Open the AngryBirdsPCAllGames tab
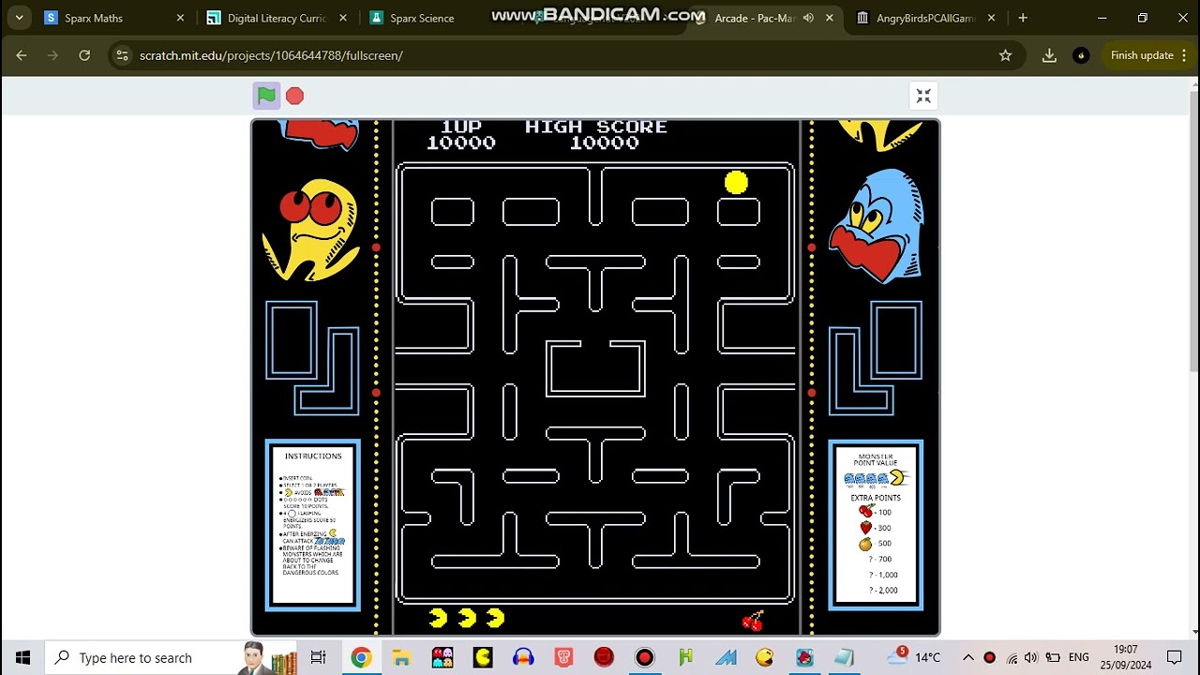Screen dimensions: 1200x675 925,18
